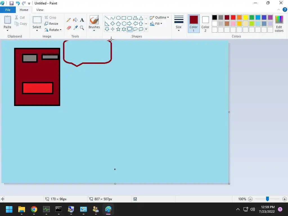Image resolution: width=288 pixels, height=216 pixels.
Task: Collapse the ribbon with chevron
Action: tap(279, 10)
